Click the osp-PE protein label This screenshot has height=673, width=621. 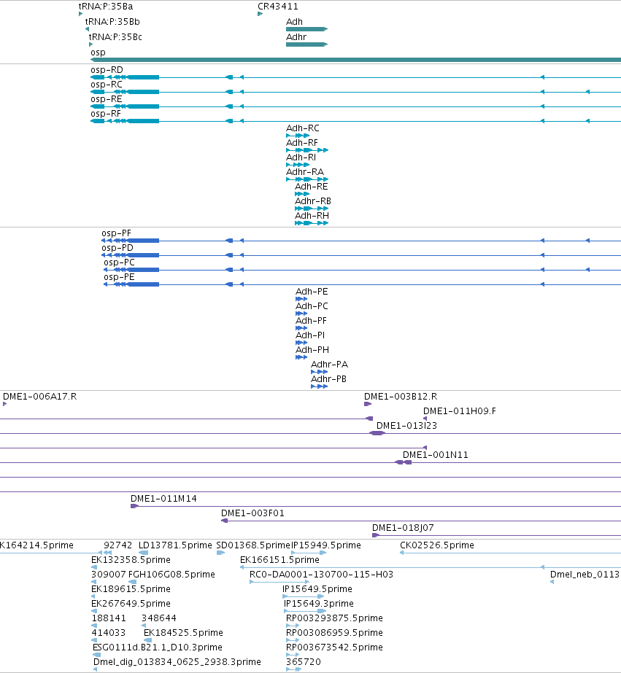coord(119,277)
